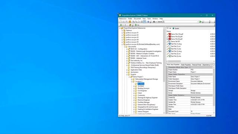The height and width of the screenshot is (134, 238).
Task: Click the ProjectWise app icon in title bar
Action: pos(120,15)
